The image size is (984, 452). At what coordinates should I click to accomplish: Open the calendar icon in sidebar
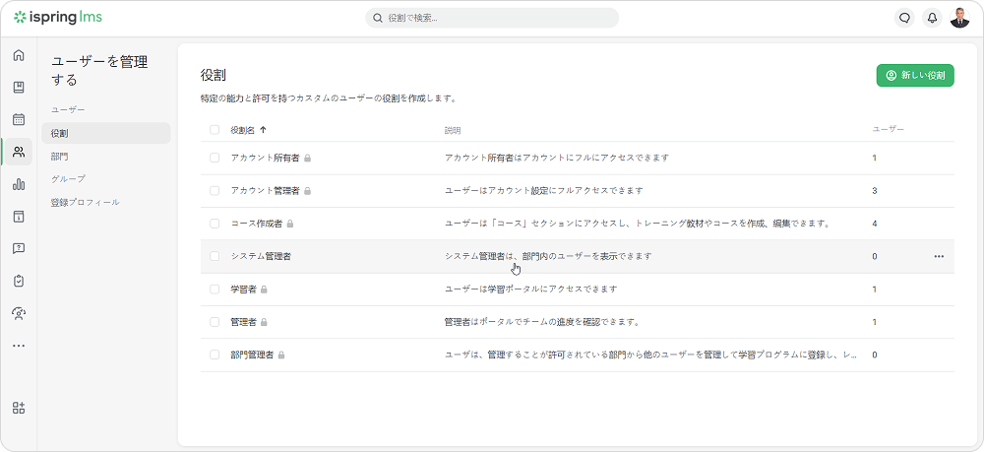[18, 119]
